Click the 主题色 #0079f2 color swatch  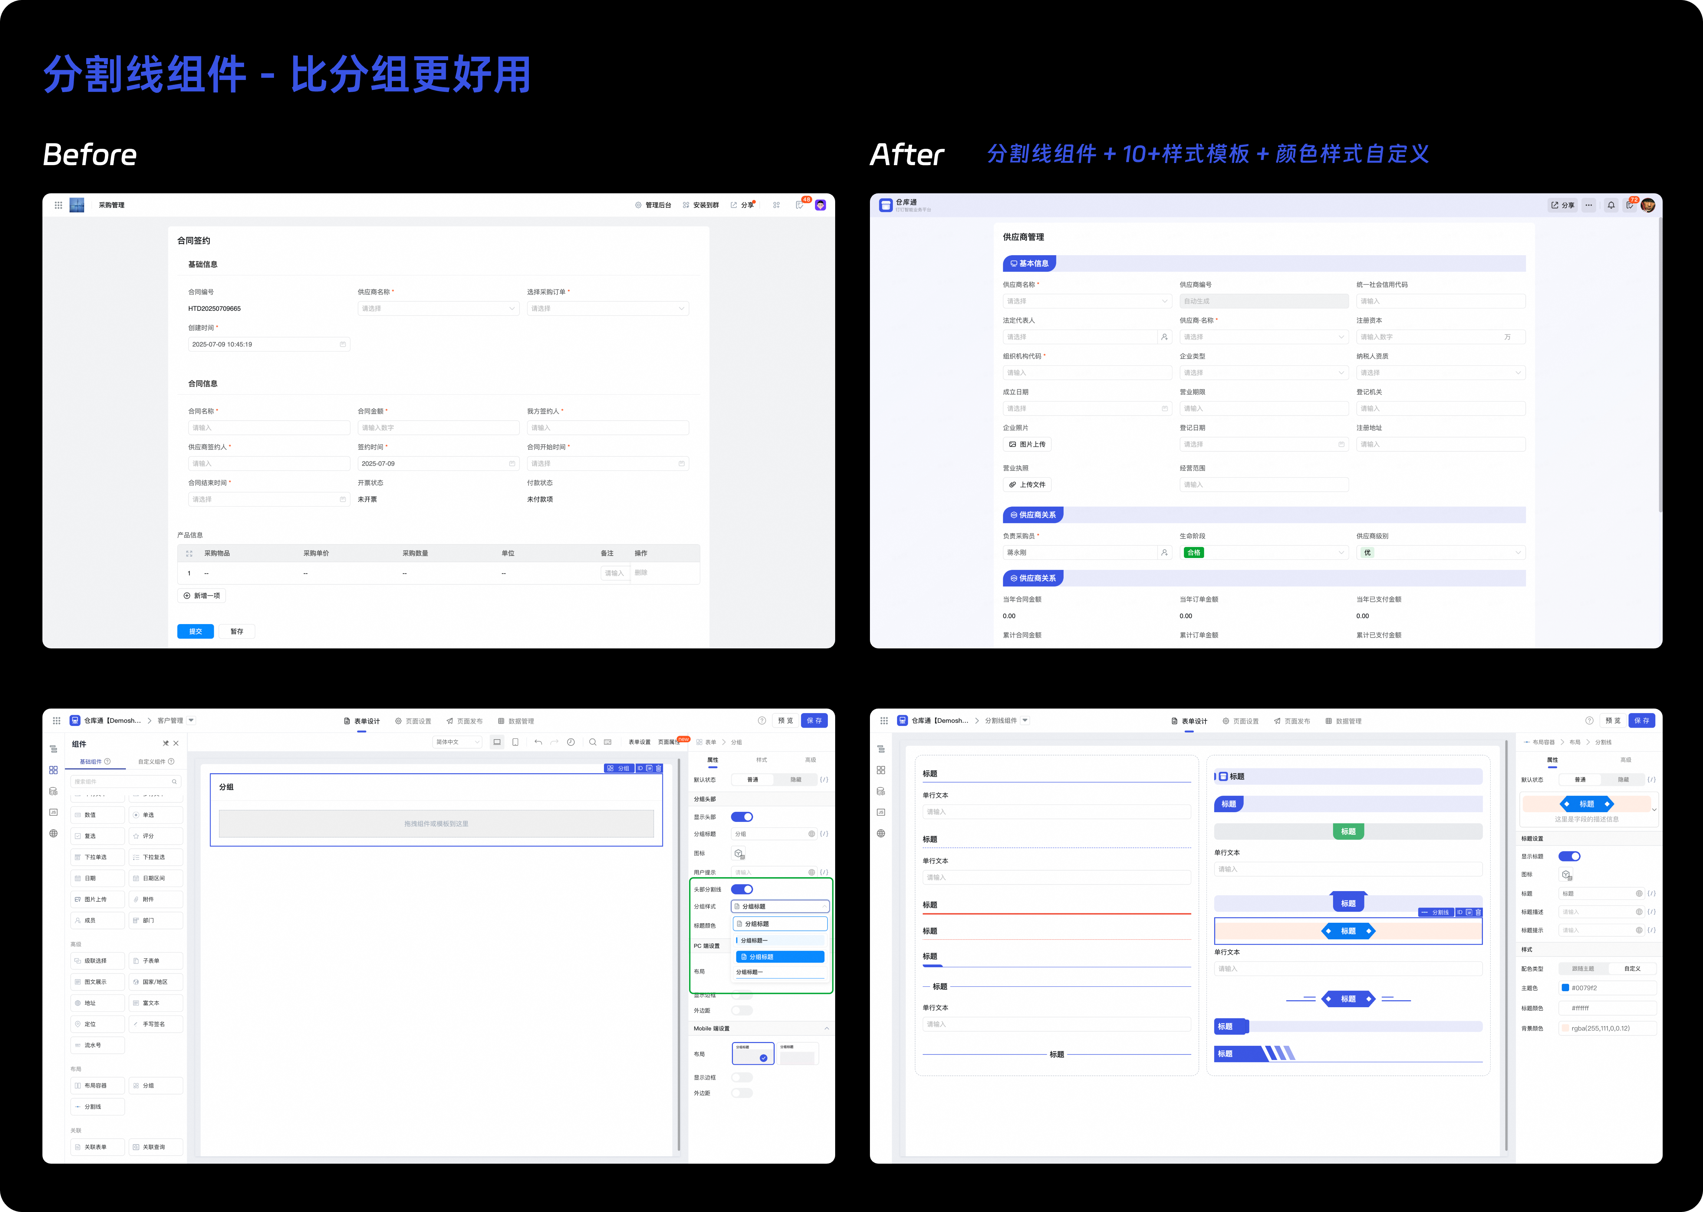pyautogui.click(x=1565, y=987)
